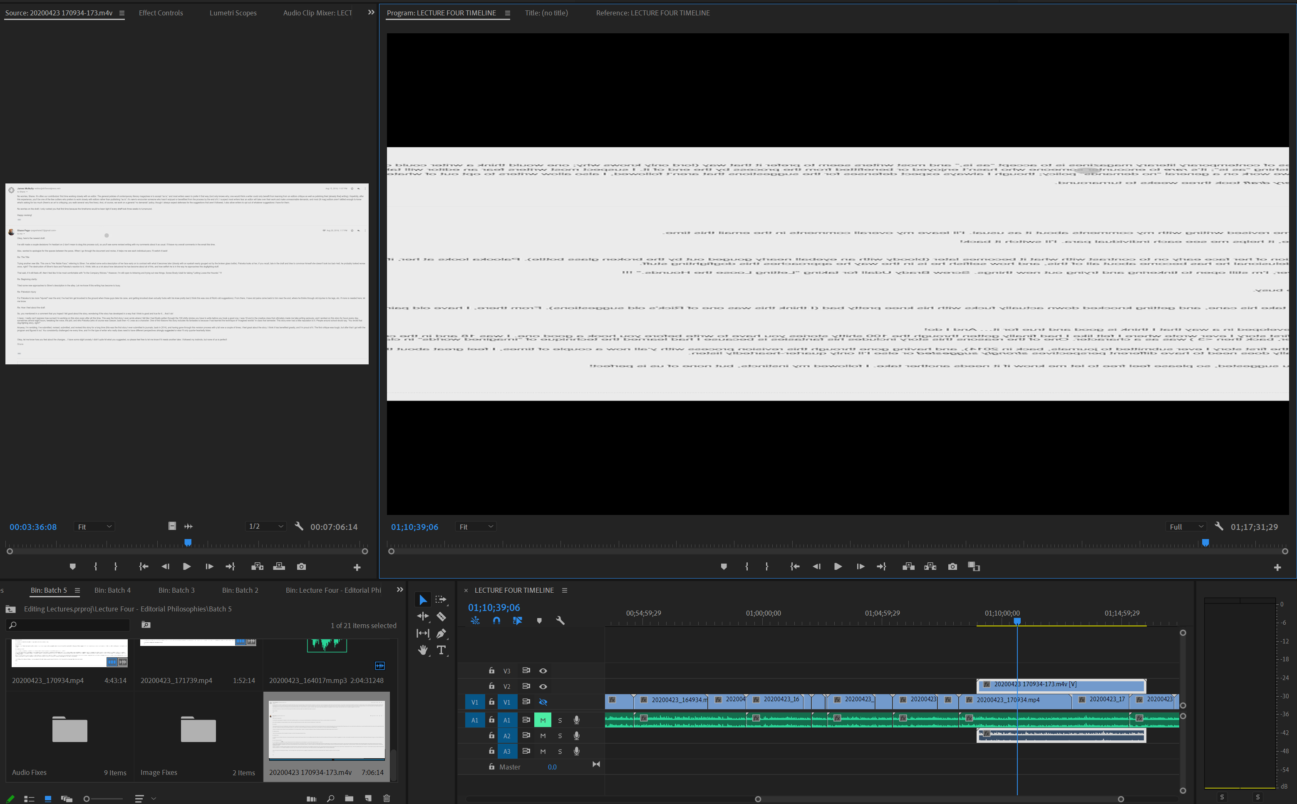Adjust the thumbnail size zoom slider
This screenshot has width=1297, height=804.
(87, 798)
